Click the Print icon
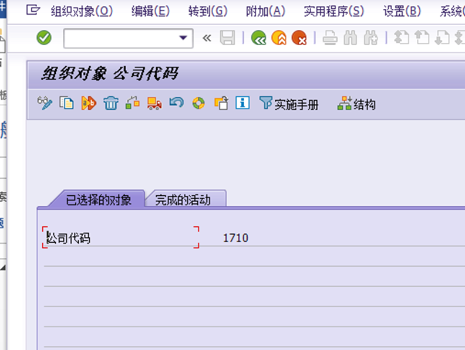Viewport: 465px width, 350px height. click(330, 38)
